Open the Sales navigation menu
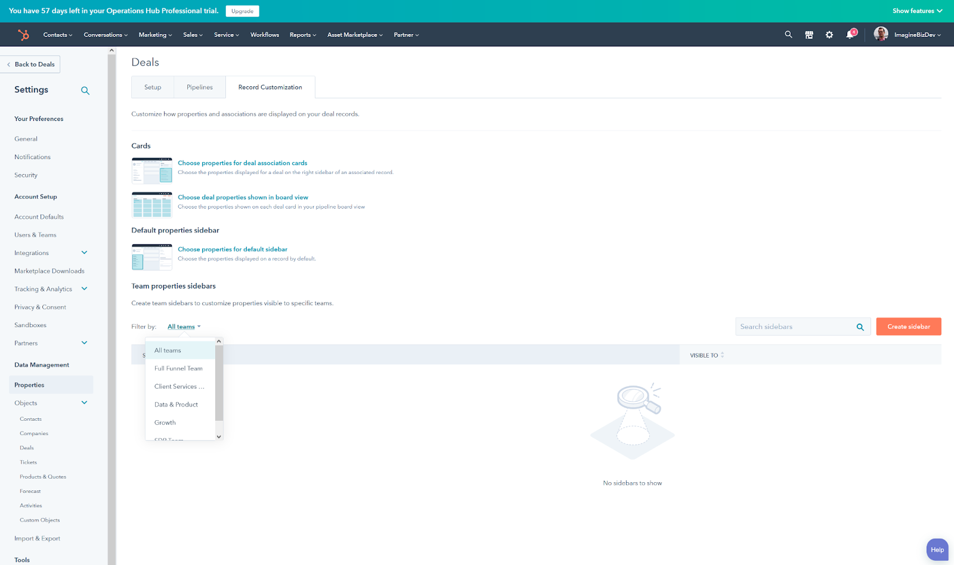The width and height of the screenshot is (954, 565). click(x=193, y=35)
